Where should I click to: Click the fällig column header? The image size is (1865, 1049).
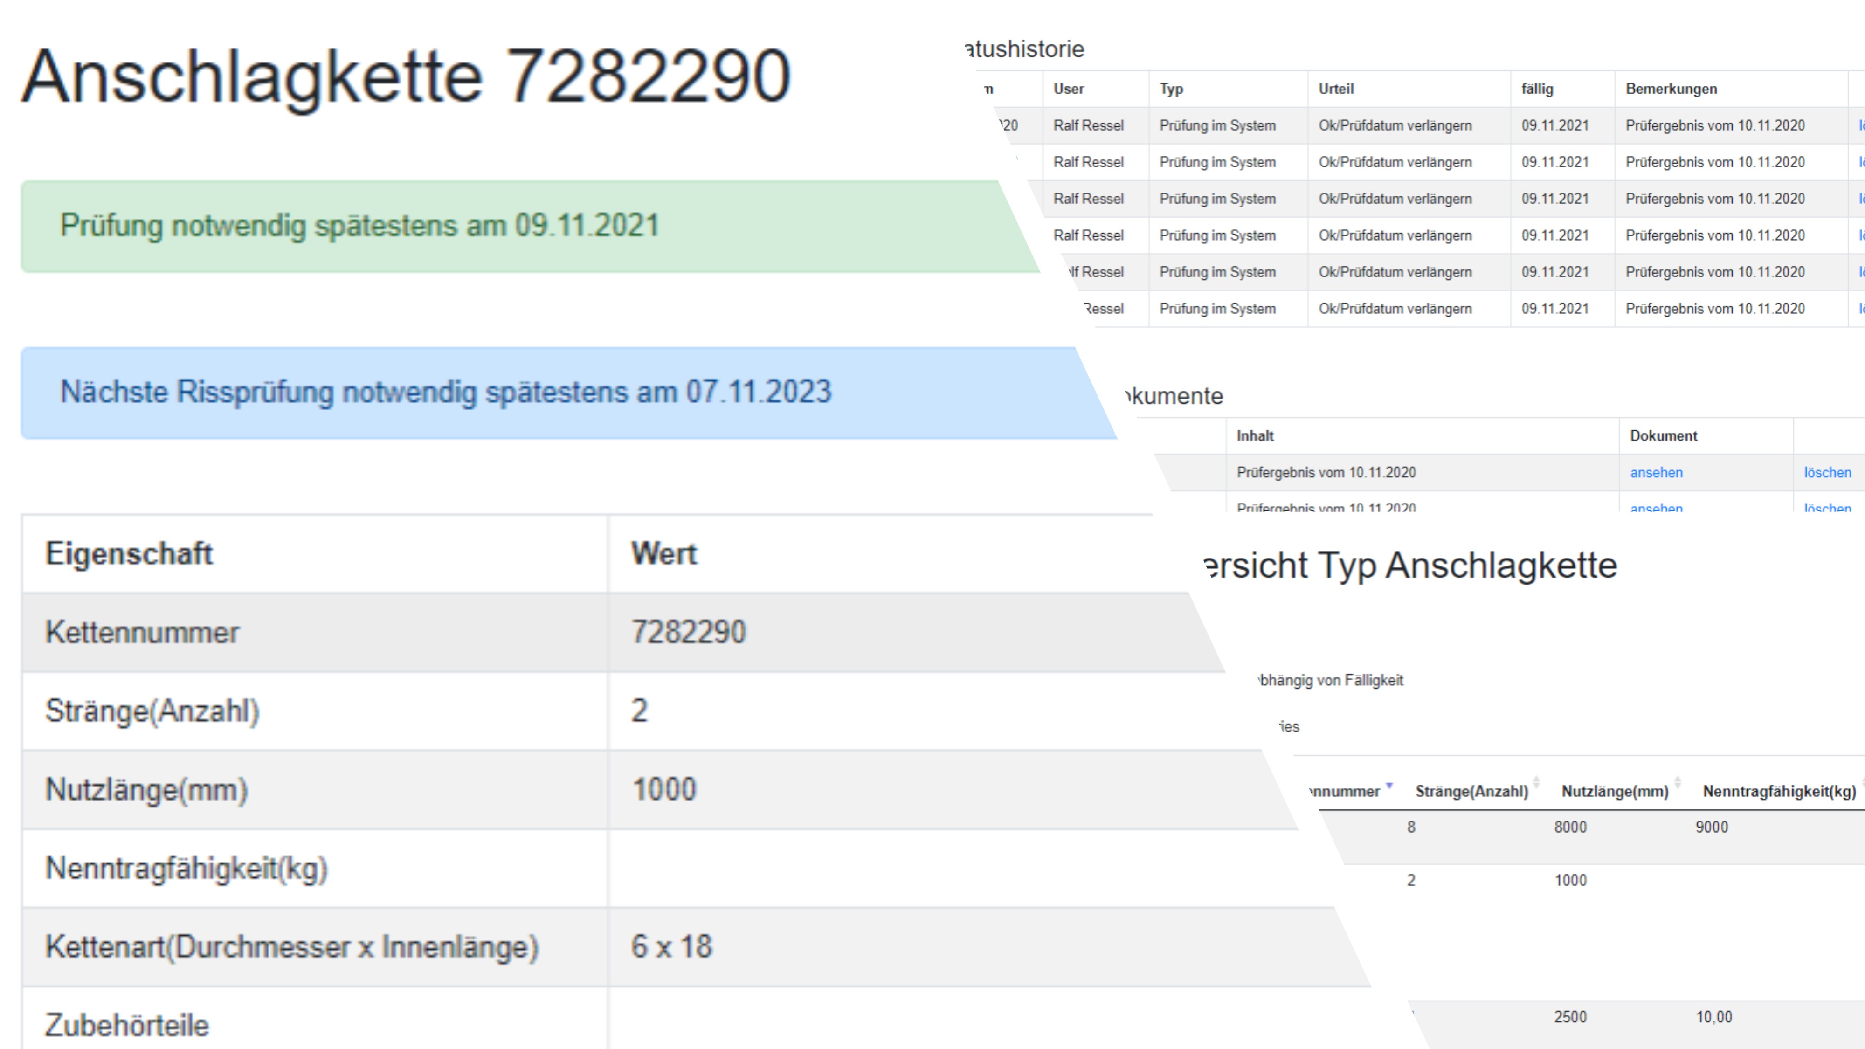click(1536, 89)
